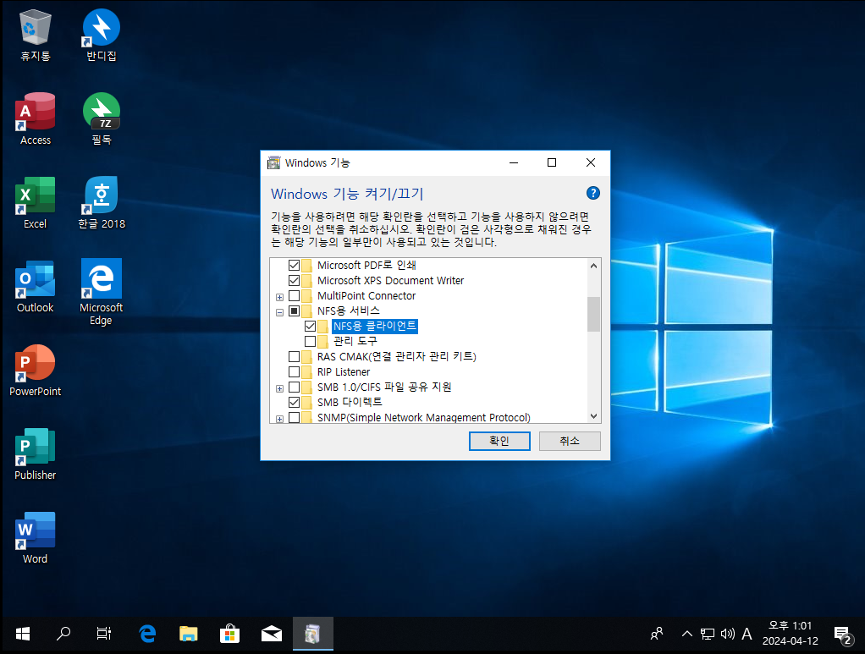Open the PowerPoint desktop shortcut
The width and height of the screenshot is (865, 654).
pos(36,371)
